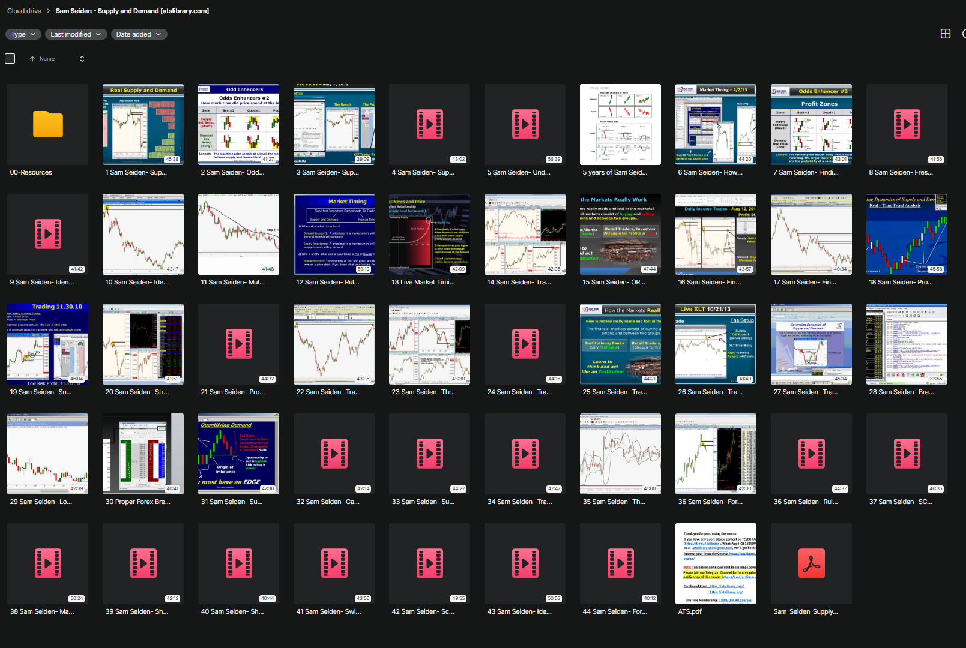Viewport: 966px width, 648px height.
Task: Switch to grid view layout icon
Action: 946,34
